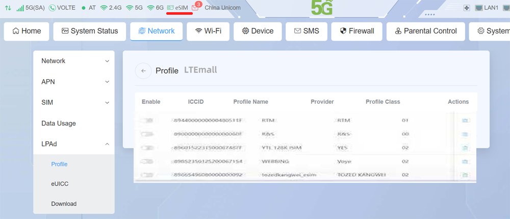Expand the Network sidebar section
The image size is (510, 219).
[74, 61]
